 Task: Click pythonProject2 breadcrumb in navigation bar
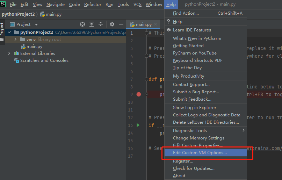(x=18, y=14)
